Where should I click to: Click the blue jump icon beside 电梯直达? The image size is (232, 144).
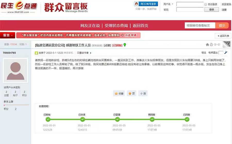click(226, 52)
